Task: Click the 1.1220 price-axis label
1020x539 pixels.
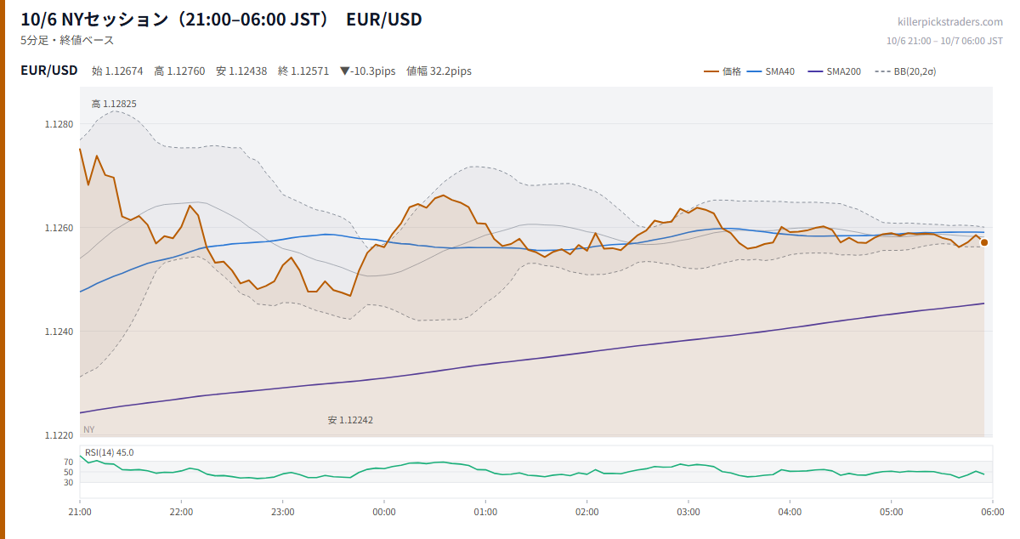Action: tap(59, 435)
